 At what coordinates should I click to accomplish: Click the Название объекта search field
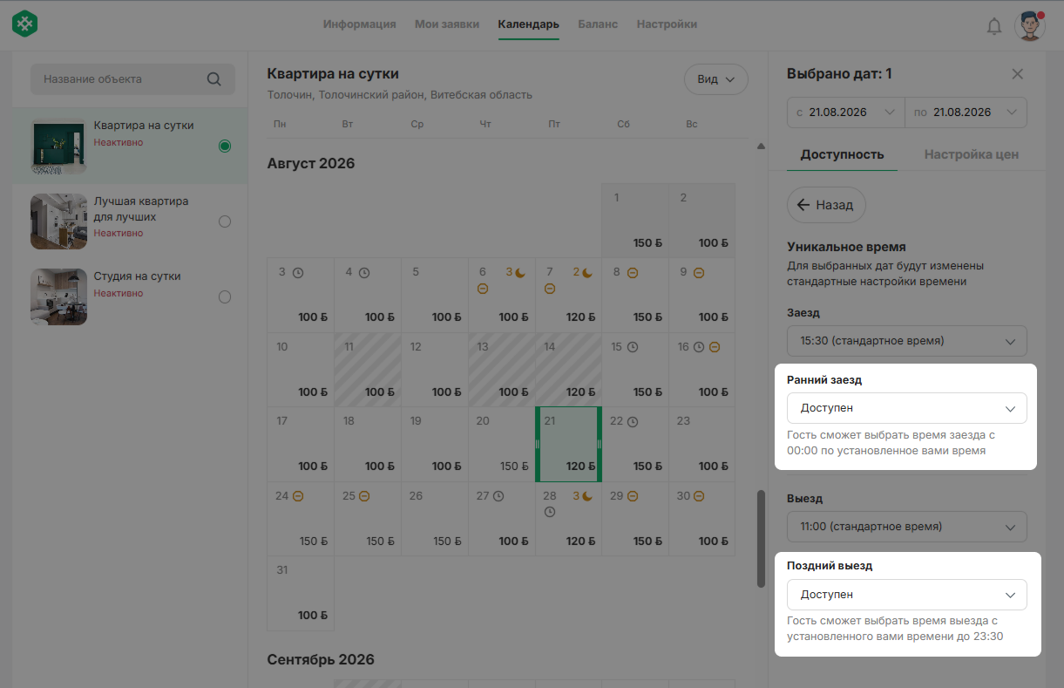(132, 79)
